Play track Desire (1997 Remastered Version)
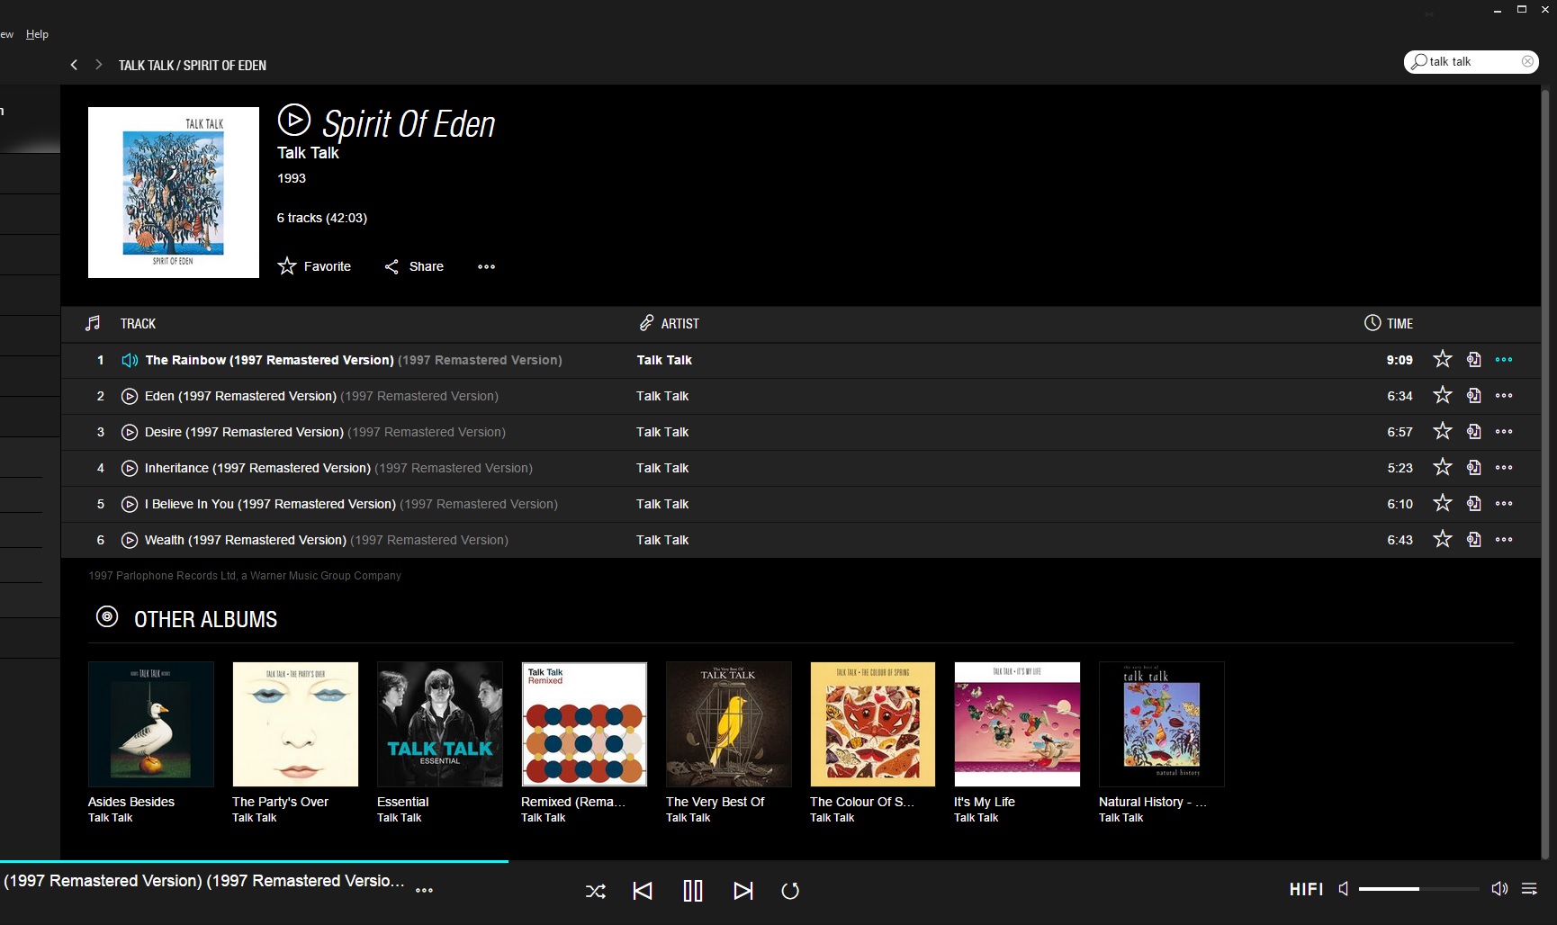 pyautogui.click(x=130, y=432)
